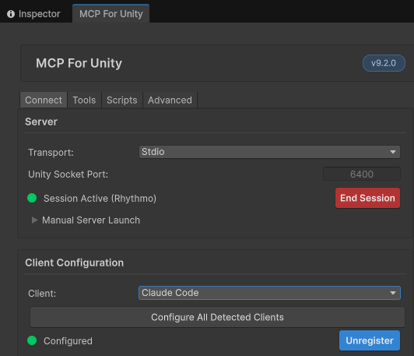Click Configure All Detected Clients button
414x356 pixels.
pyautogui.click(x=217, y=317)
